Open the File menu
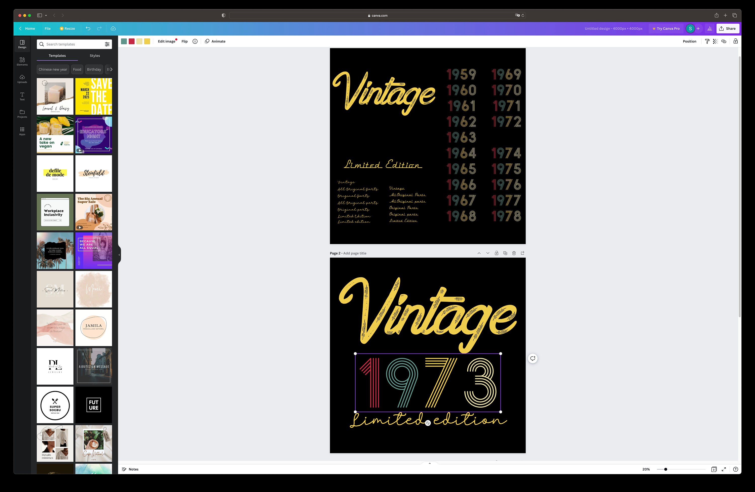This screenshot has height=492, width=755. tap(48, 28)
